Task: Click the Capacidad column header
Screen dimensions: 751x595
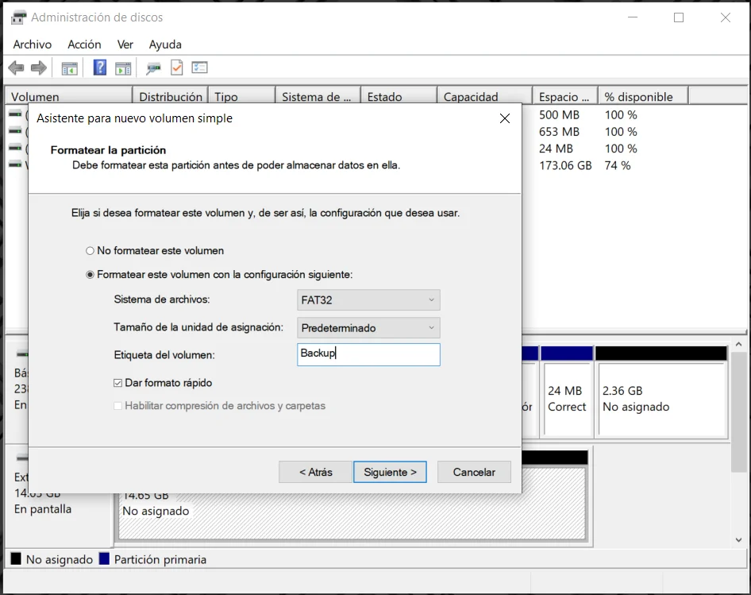Action: (485, 96)
